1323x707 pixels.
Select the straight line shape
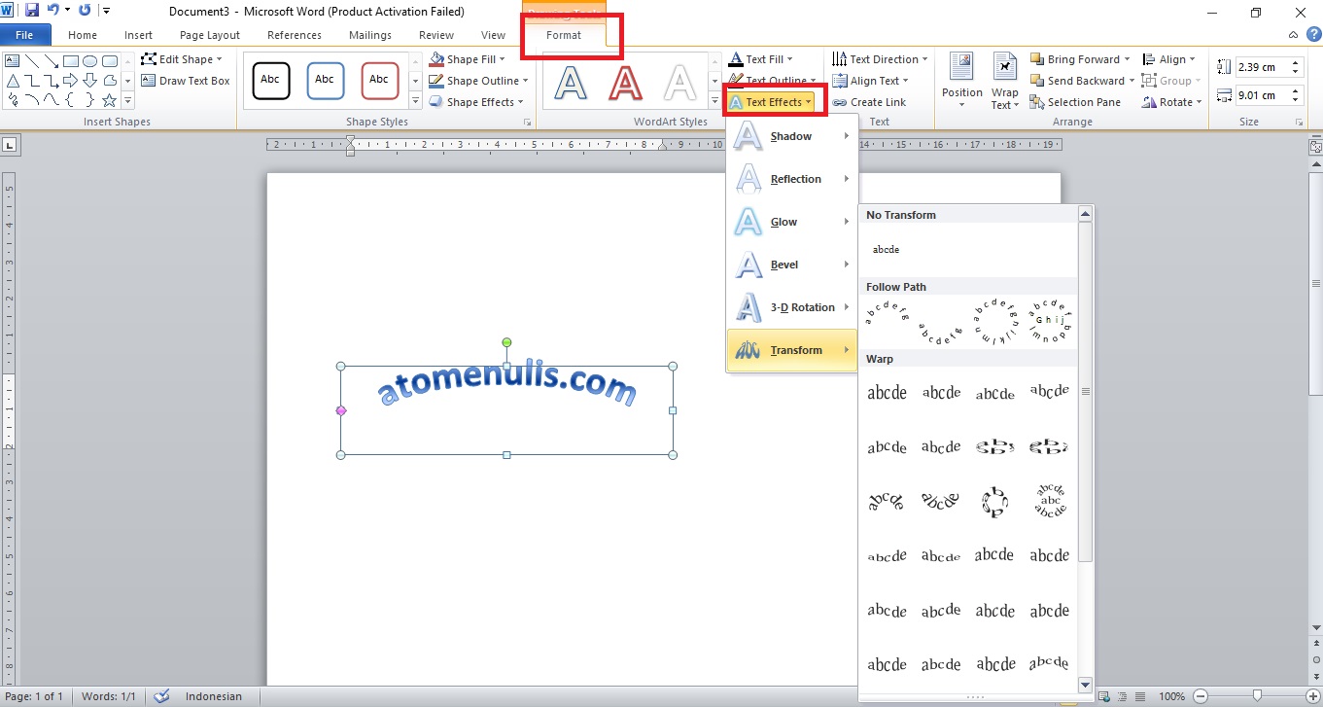coord(31,60)
